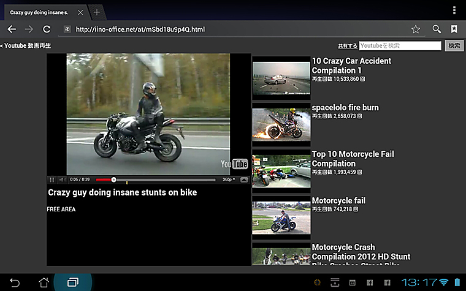Click the YouTube logo on the video
The height and width of the screenshot is (291, 466).
pos(234,164)
